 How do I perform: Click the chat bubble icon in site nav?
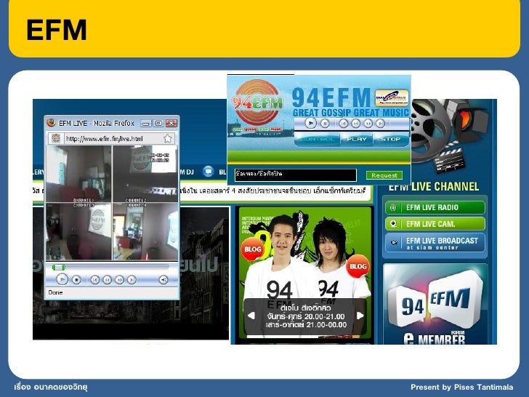(208, 172)
